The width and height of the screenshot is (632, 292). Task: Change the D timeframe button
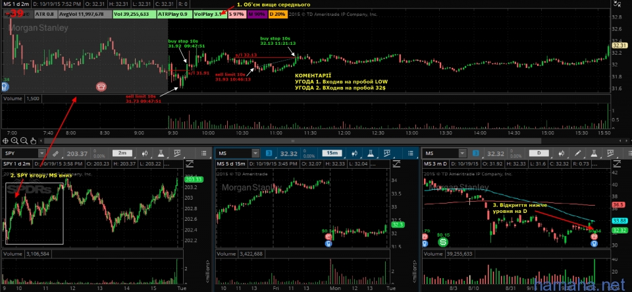click(539, 154)
